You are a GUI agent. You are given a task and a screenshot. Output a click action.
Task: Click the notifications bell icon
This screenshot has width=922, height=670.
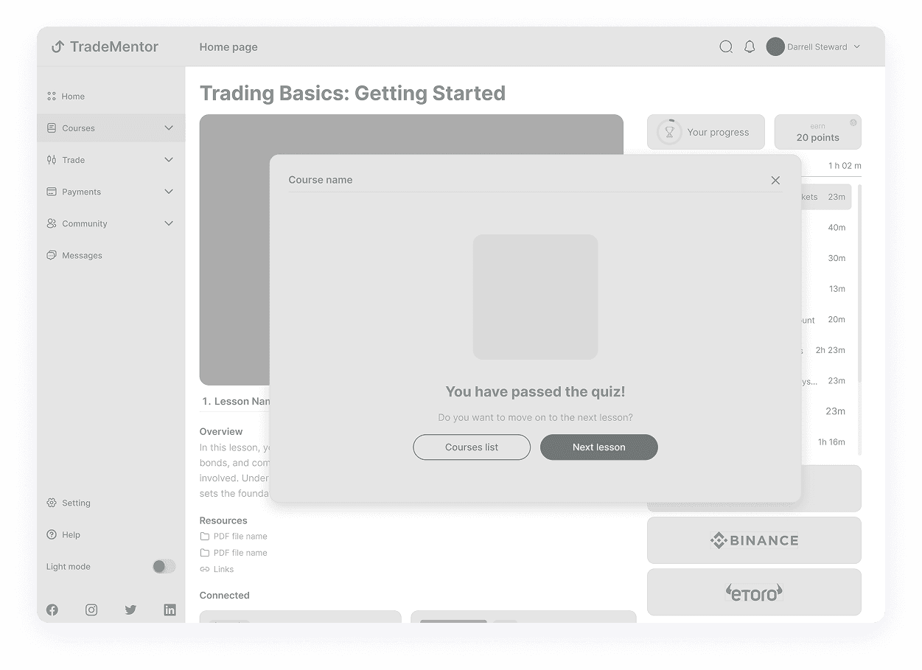click(x=750, y=46)
